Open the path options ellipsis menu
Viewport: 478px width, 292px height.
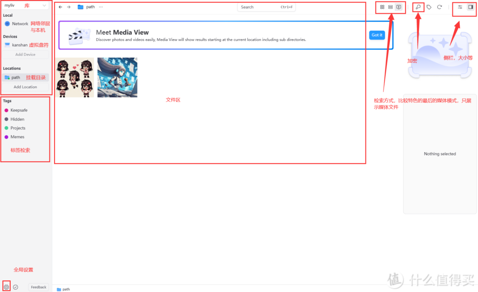tap(101, 7)
